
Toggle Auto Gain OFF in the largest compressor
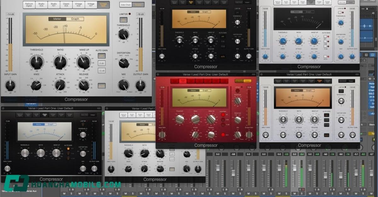coord(102,56)
